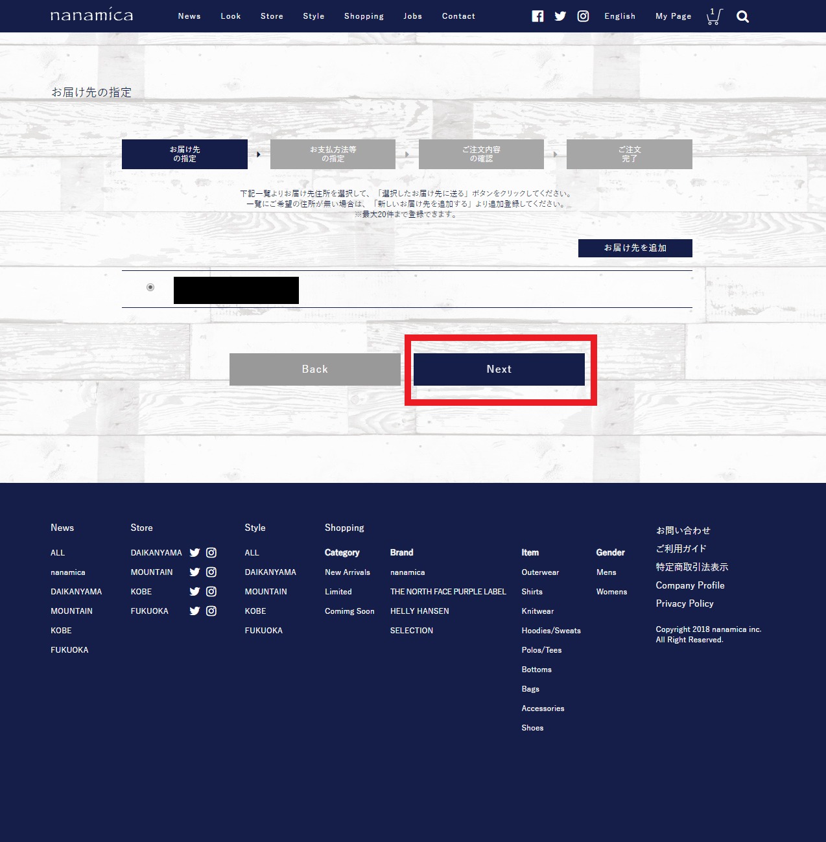Open MOUNTAIN store Instagram icon in footer
This screenshot has height=842, width=826.
[x=211, y=572]
